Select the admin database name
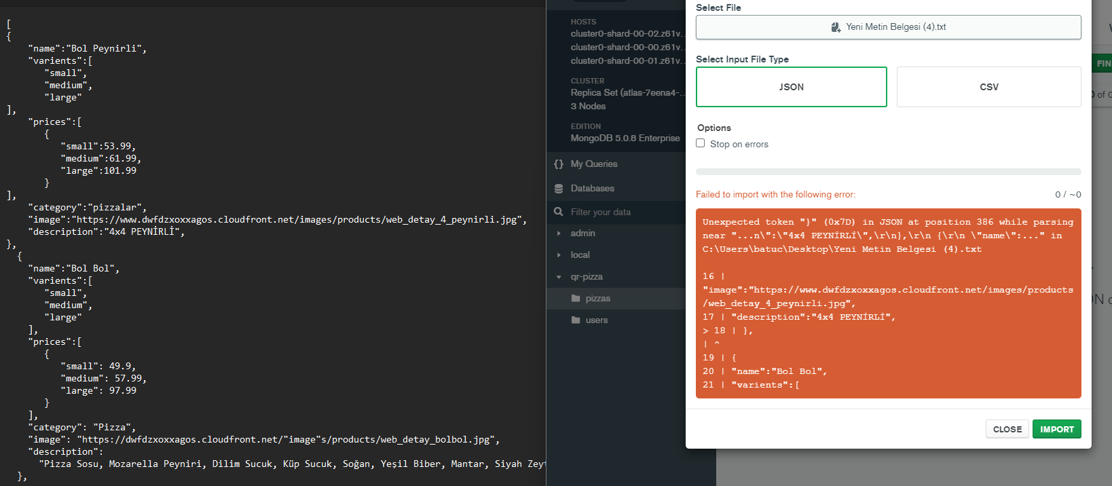Image resolution: width=1112 pixels, height=486 pixels. [582, 233]
